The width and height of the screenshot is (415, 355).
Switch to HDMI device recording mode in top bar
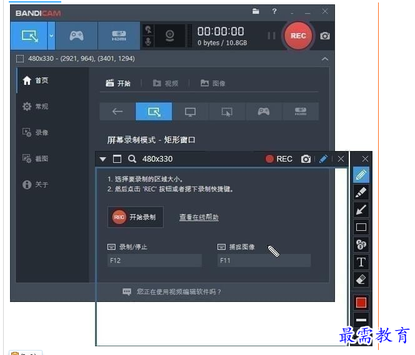(119, 36)
